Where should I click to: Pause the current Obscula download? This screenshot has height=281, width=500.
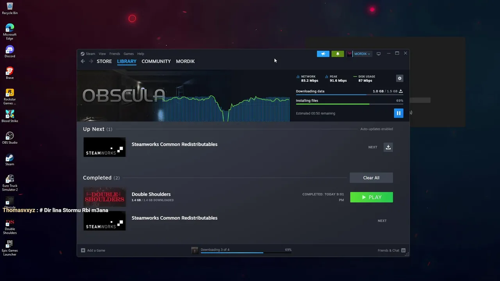pyautogui.click(x=398, y=113)
